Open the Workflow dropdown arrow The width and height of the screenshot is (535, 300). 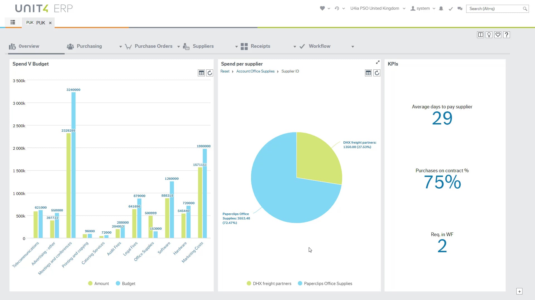tap(352, 47)
